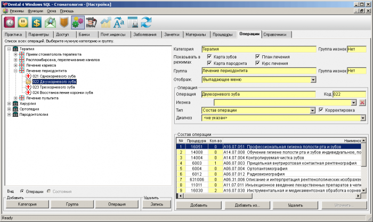Expand the Хирургия tree category

[x=9, y=104]
